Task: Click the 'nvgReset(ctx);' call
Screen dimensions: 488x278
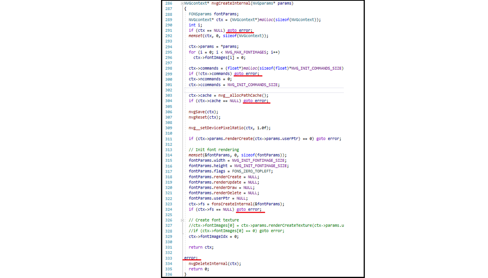Action: click(x=205, y=117)
